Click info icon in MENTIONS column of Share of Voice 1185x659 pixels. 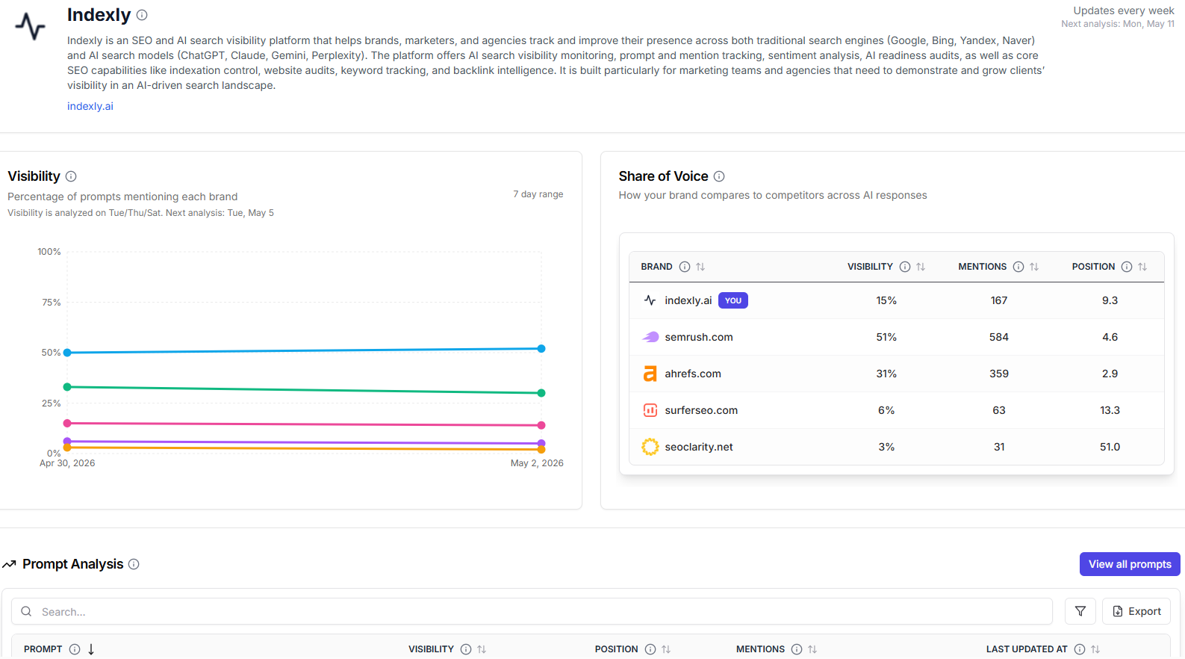click(1018, 267)
